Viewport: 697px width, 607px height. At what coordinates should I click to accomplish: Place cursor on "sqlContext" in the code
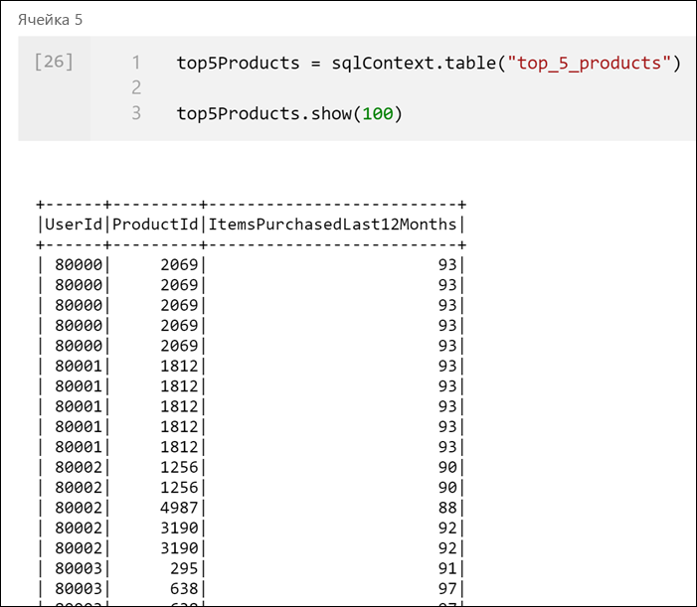point(383,63)
